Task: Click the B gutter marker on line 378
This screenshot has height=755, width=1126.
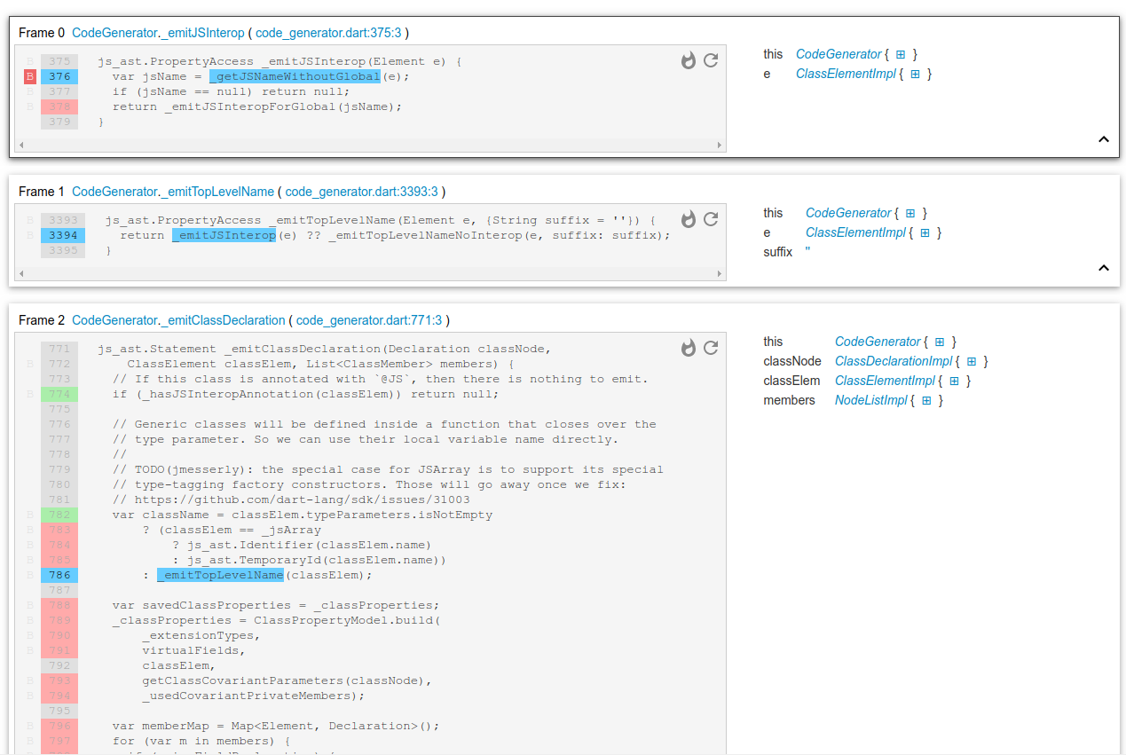Action: click(x=29, y=106)
